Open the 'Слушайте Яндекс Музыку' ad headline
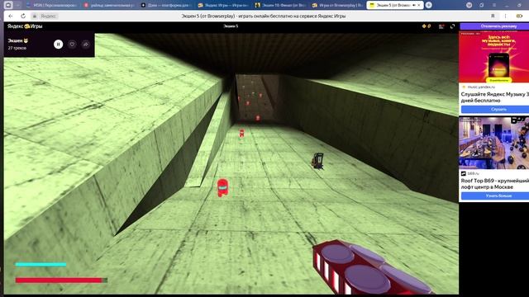 pyautogui.click(x=495, y=97)
